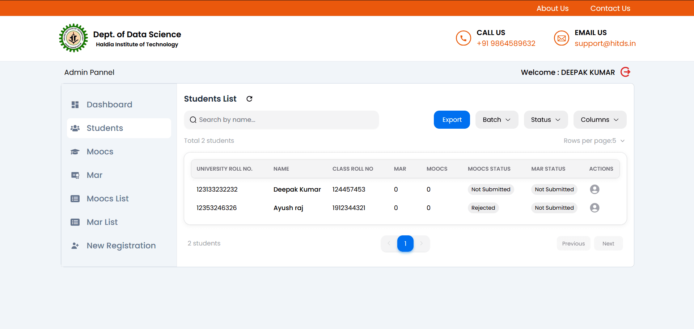Click Welcome : DEEPAK KUMAR text
Image resolution: width=694 pixels, height=329 pixels.
tap(568, 72)
